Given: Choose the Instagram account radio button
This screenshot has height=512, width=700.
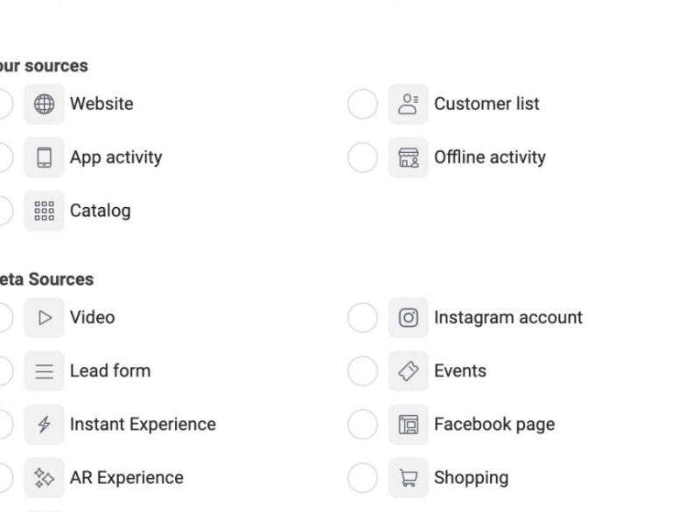Looking at the screenshot, I should [x=362, y=317].
